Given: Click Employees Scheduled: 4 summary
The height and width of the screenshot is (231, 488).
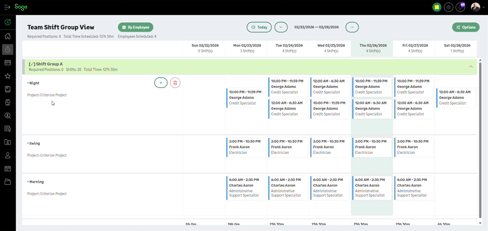Looking at the screenshot, I should 137,36.
